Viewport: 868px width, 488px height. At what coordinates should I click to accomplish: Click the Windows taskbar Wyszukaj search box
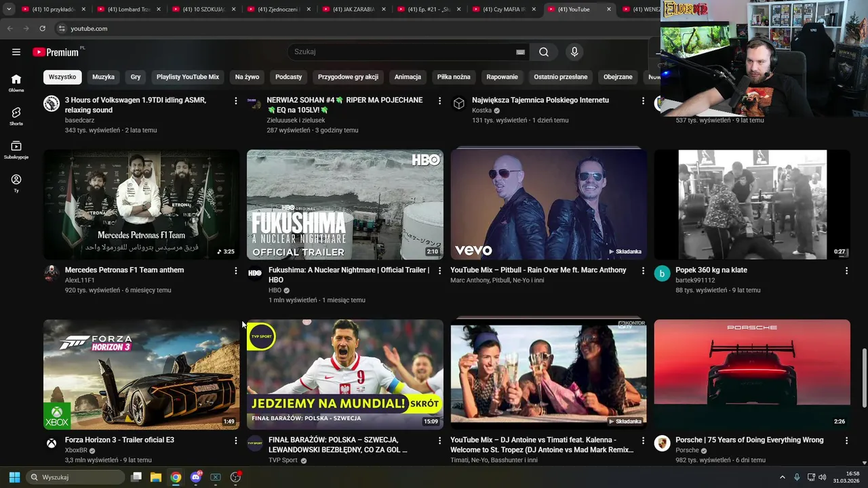click(76, 477)
